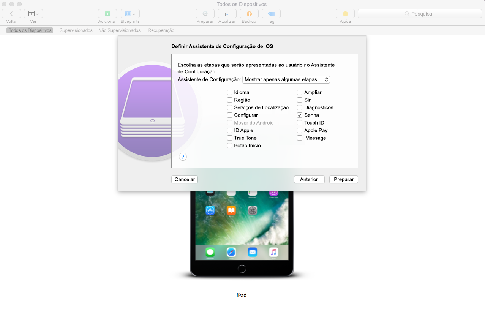Viewport: 485px width, 313px height.
Task: Enable the Idioma checkbox
Action: coord(230,92)
